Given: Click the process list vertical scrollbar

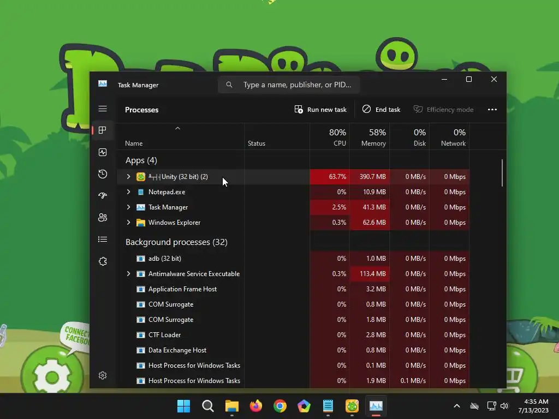Looking at the screenshot, I should [502, 173].
